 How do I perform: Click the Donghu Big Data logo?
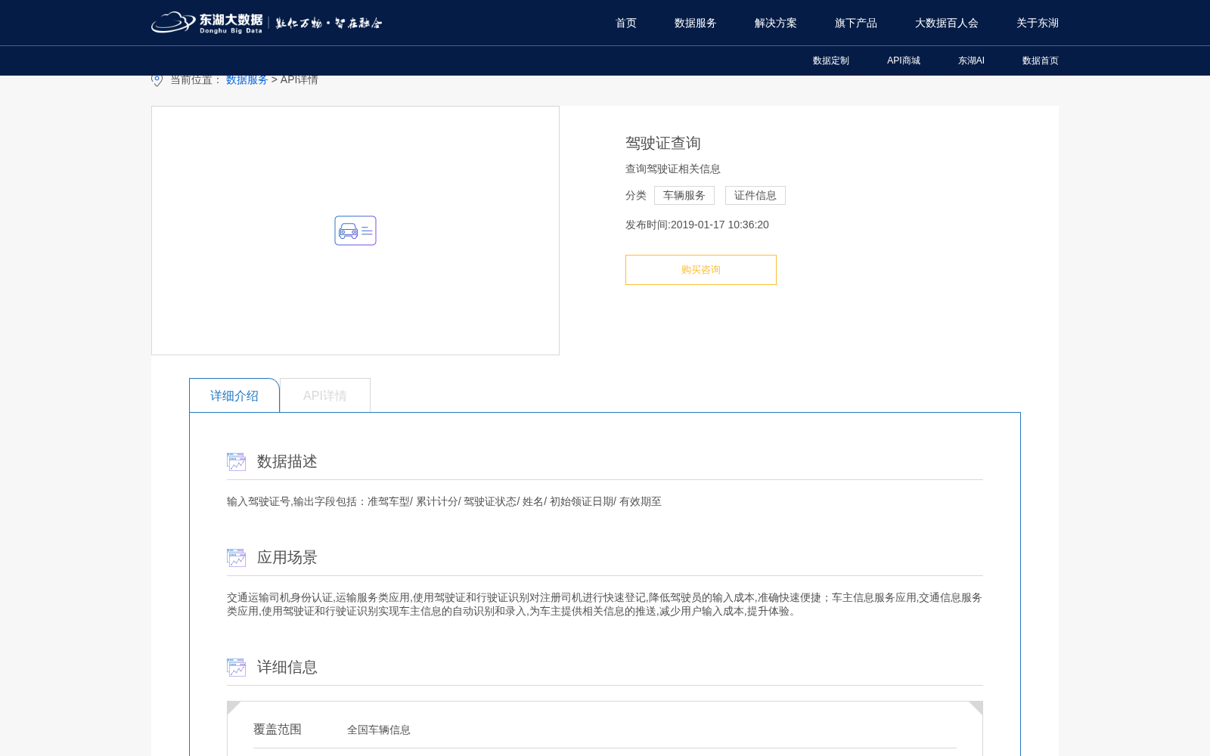coord(206,23)
